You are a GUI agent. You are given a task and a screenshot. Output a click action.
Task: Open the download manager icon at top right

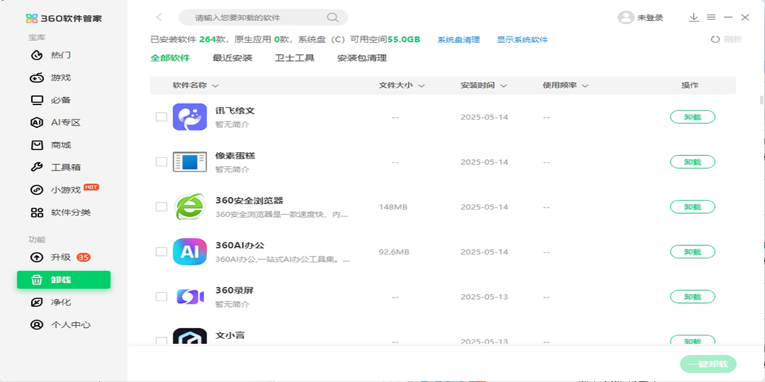point(694,17)
